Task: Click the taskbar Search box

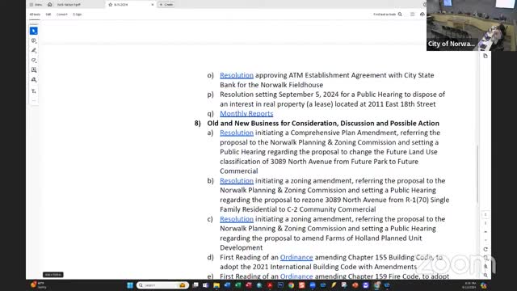Action: (162, 285)
